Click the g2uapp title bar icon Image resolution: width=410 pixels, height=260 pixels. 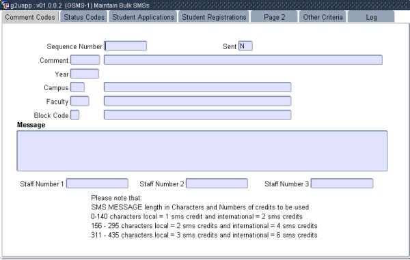click(5, 5)
